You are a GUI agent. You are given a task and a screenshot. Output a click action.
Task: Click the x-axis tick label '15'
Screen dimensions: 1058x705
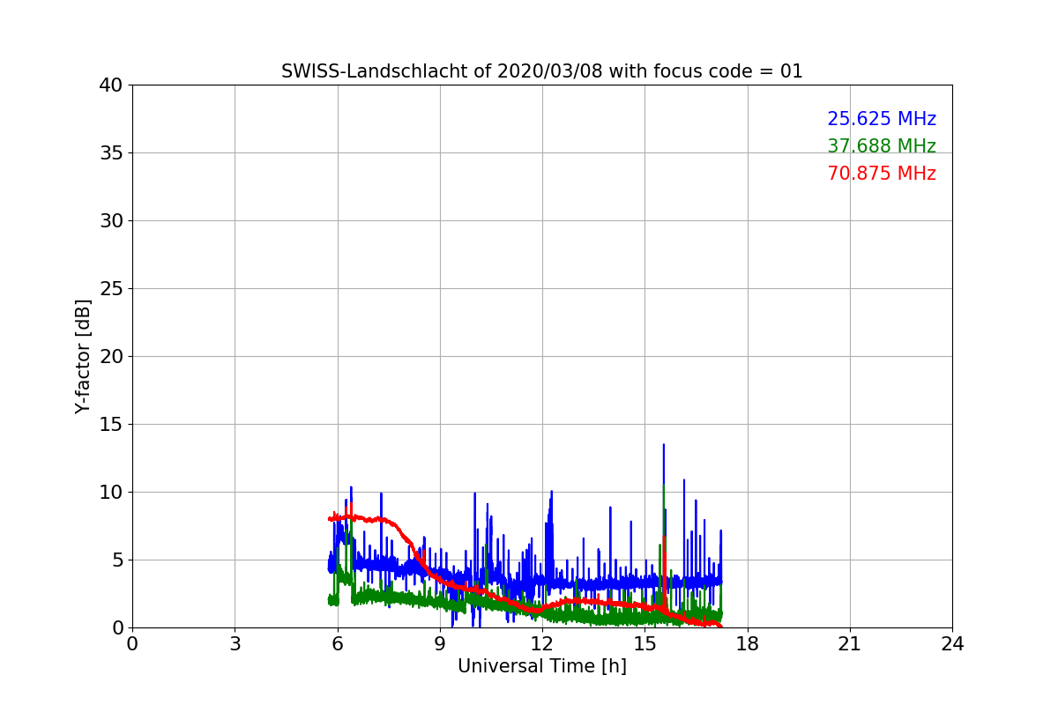(644, 644)
